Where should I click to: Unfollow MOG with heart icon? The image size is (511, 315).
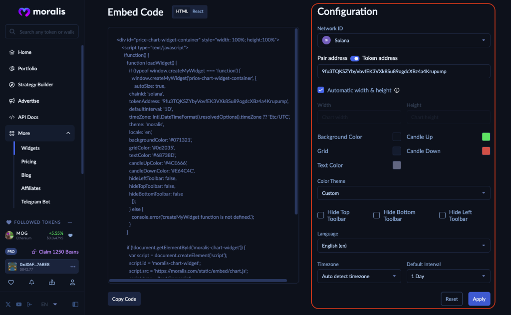click(x=70, y=235)
